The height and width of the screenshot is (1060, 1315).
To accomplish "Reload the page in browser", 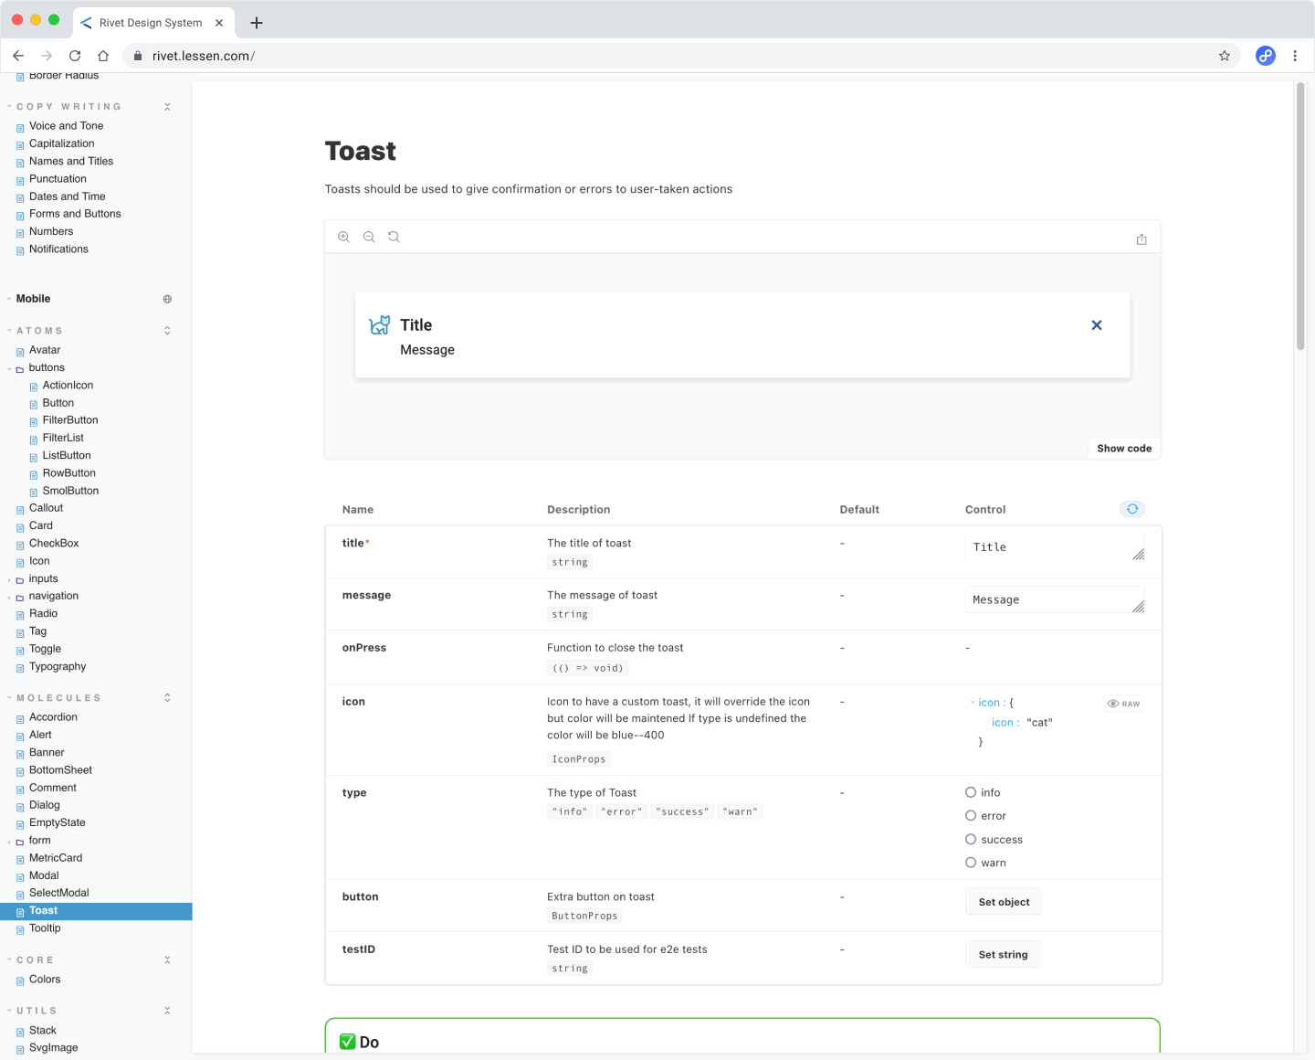I will click(x=75, y=56).
